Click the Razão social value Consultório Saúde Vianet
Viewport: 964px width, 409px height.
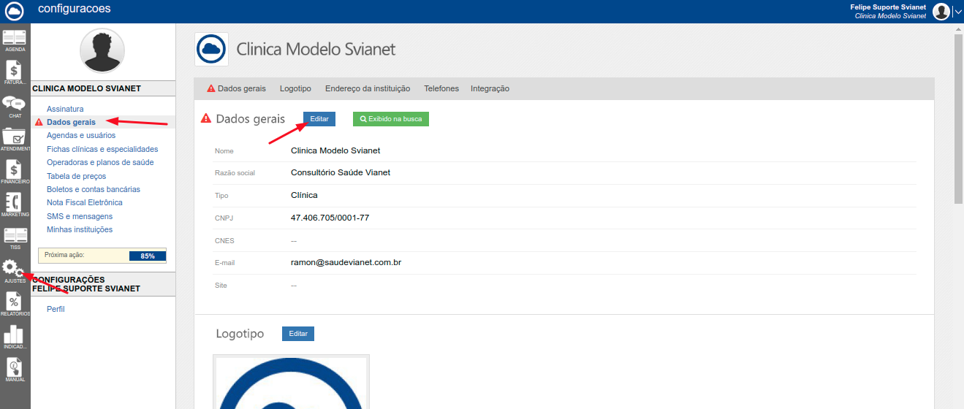click(x=341, y=172)
